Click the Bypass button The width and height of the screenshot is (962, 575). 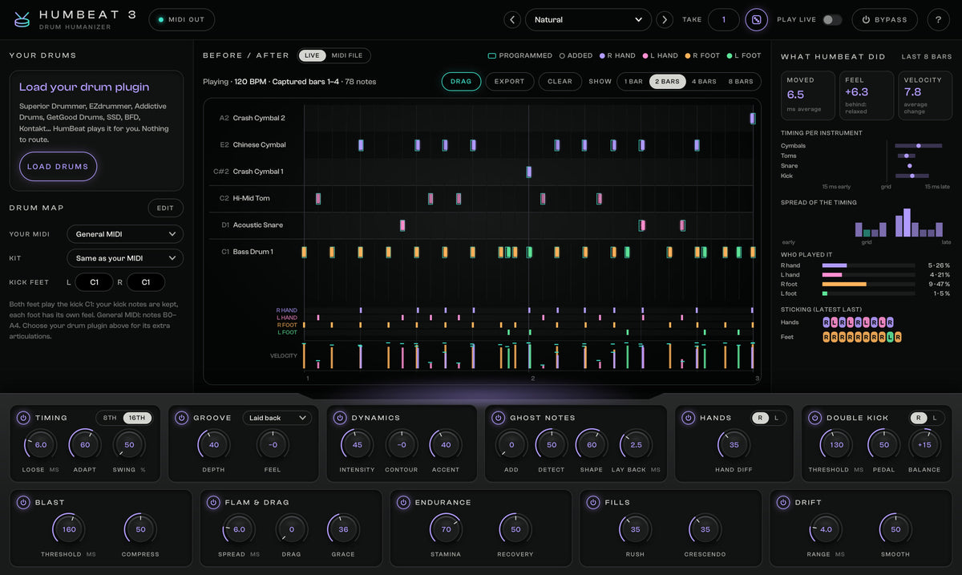tap(885, 19)
